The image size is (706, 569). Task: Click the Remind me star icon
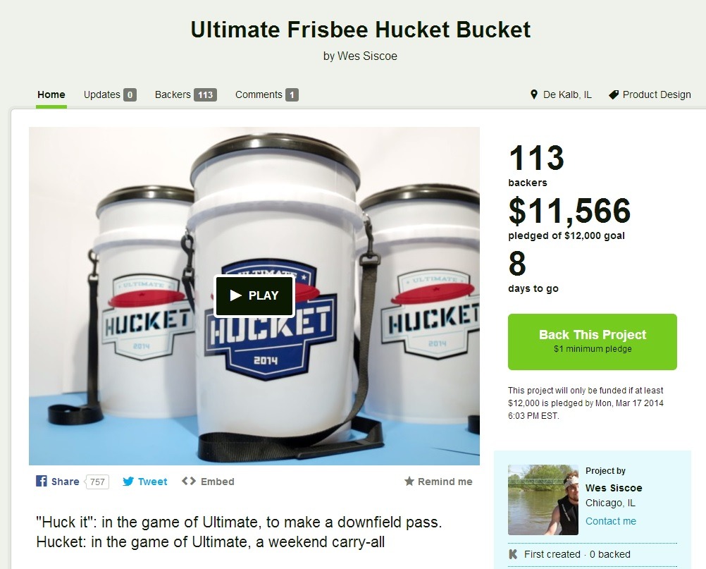(409, 481)
